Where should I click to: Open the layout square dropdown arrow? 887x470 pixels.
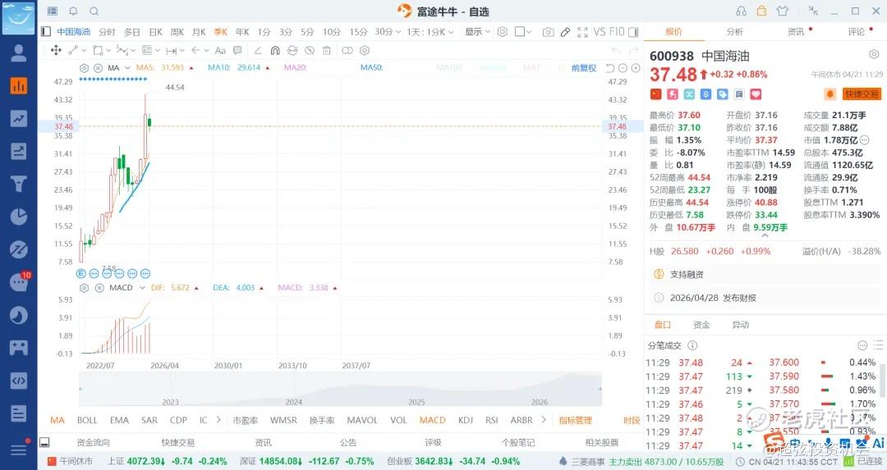(x=529, y=32)
